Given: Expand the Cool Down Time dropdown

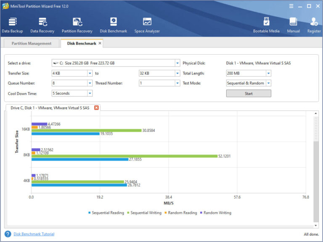Looking at the screenshot, I should 90,93.
